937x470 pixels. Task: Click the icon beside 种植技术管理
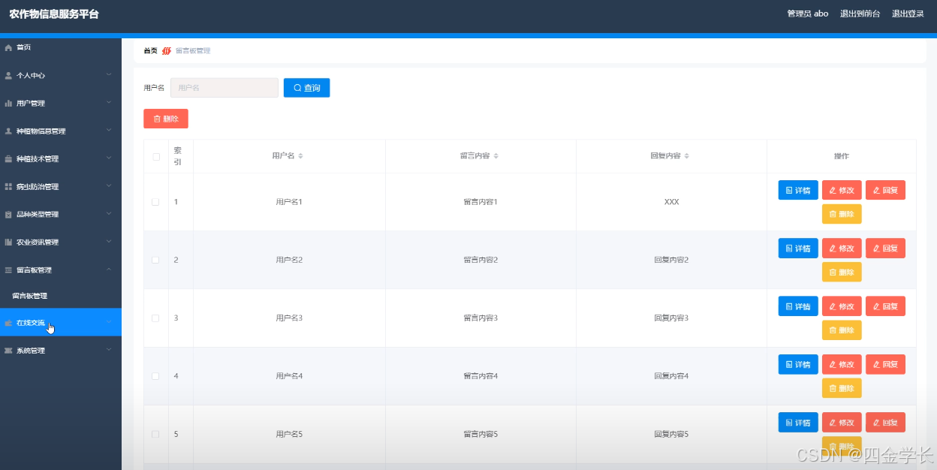tap(8, 159)
